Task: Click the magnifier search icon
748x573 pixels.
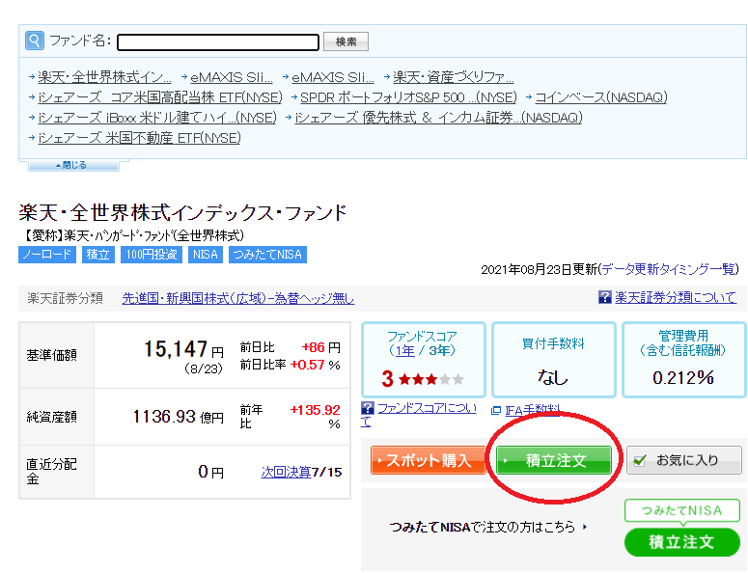Action: 35,41
